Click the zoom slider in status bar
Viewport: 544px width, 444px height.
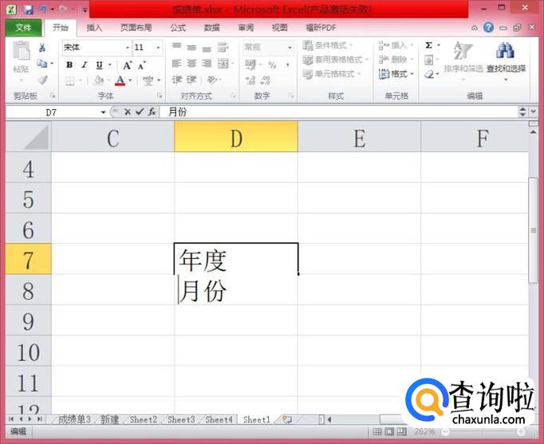click(x=483, y=431)
